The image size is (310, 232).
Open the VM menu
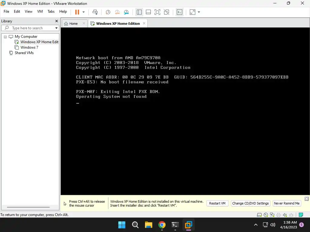[x=40, y=11]
